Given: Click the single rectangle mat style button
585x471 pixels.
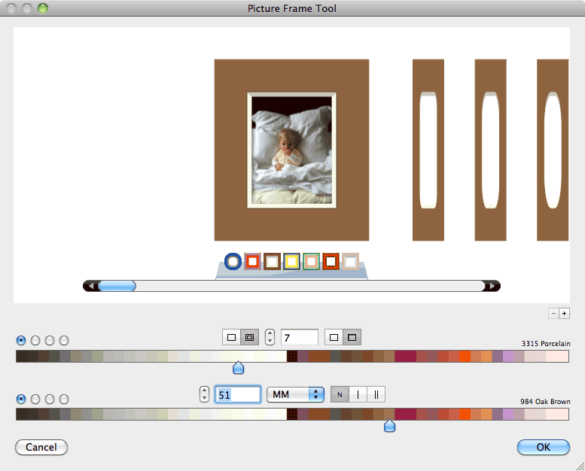Looking at the screenshot, I should (x=231, y=338).
